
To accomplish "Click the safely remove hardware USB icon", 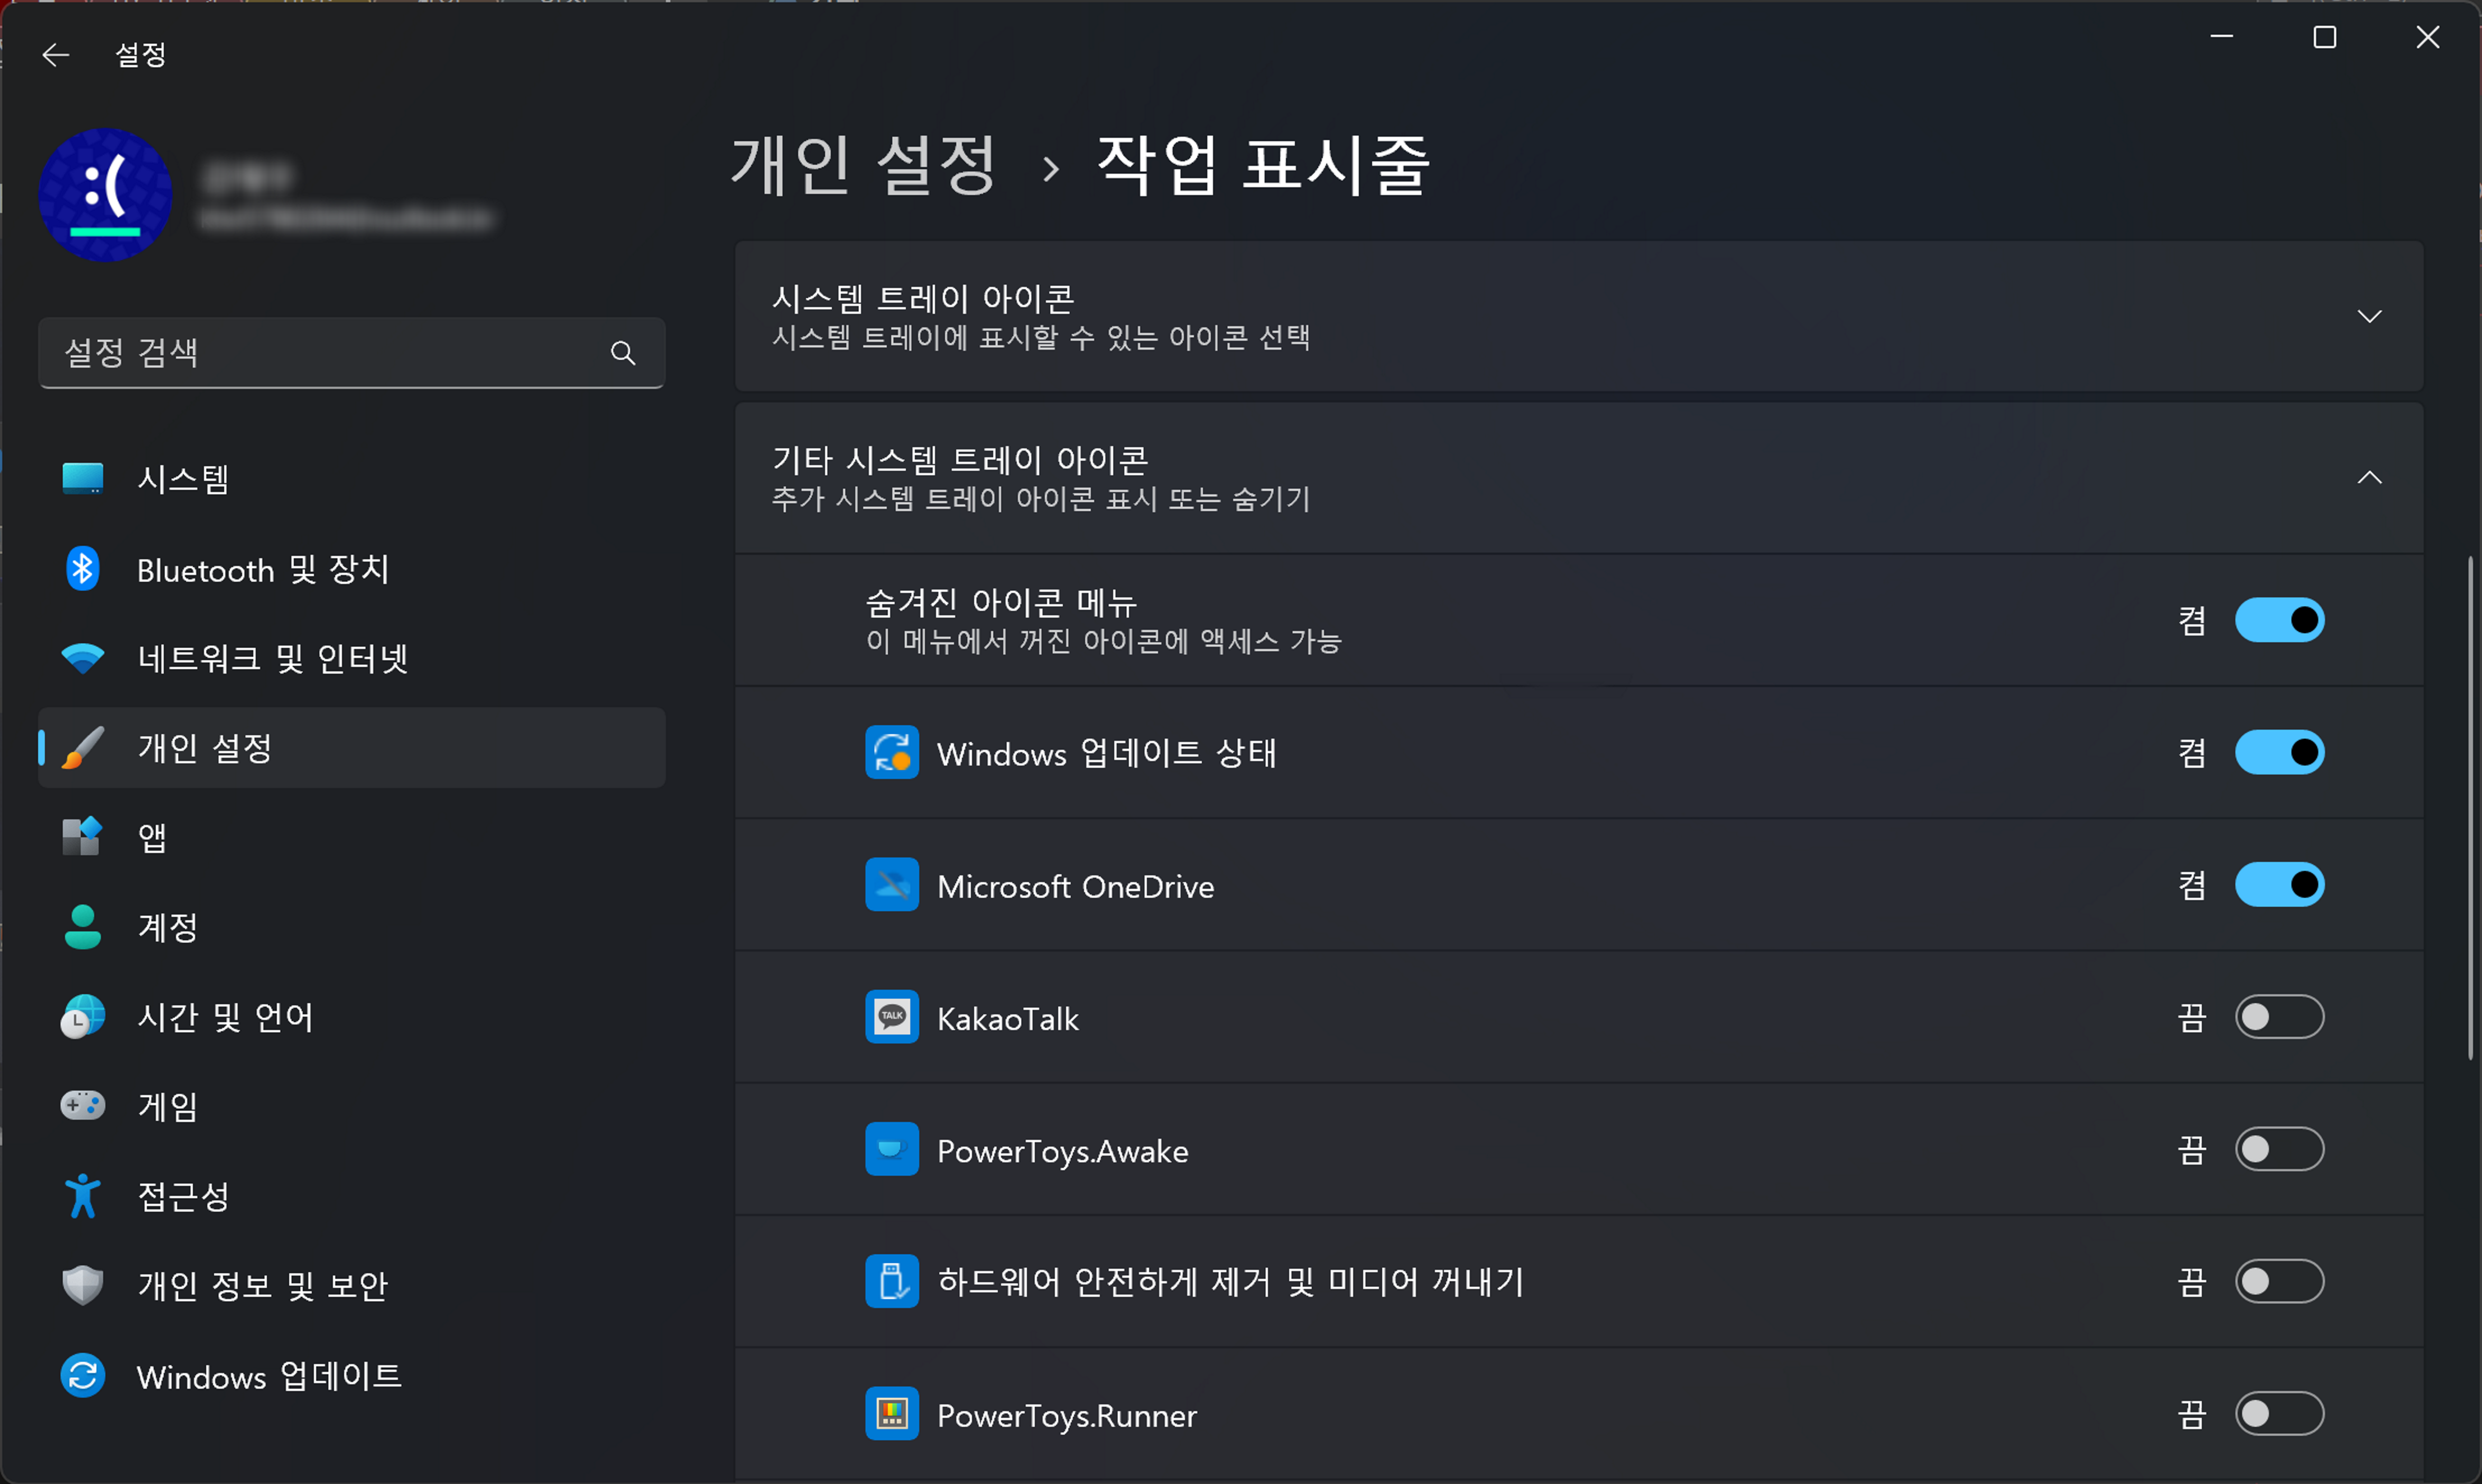I will point(891,1281).
